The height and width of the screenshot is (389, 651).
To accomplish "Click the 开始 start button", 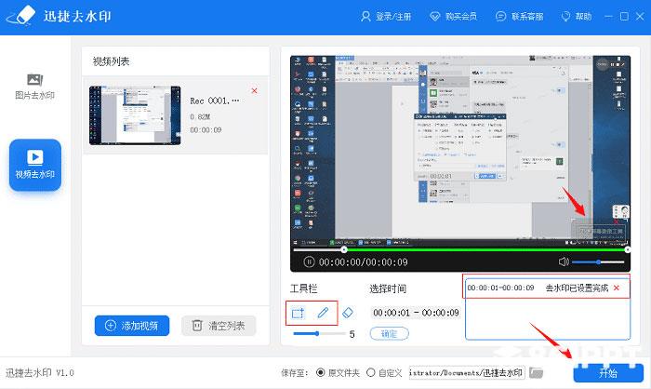I will 608,373.
